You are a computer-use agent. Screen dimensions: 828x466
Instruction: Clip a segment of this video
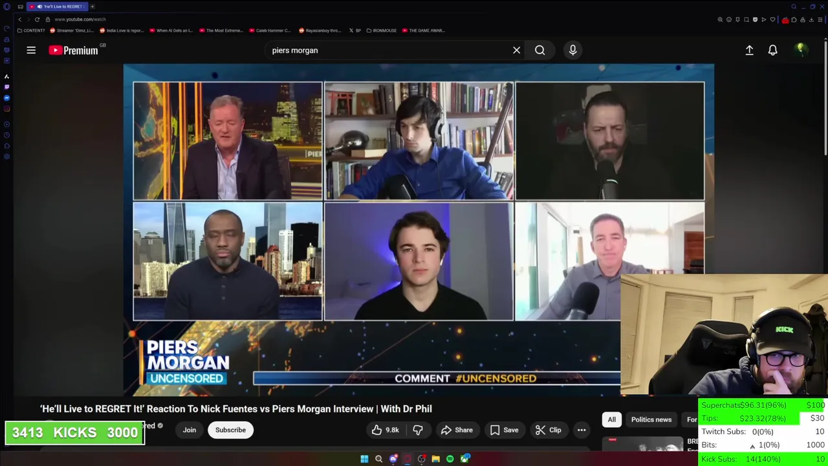click(x=549, y=430)
